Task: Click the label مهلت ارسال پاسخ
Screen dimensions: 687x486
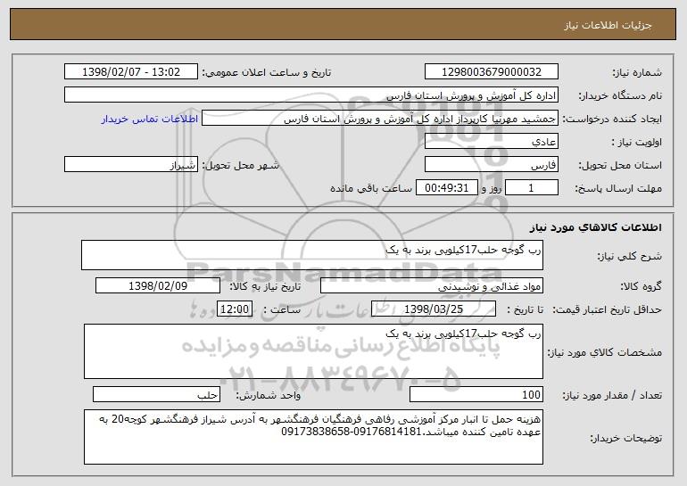Action: (618, 189)
